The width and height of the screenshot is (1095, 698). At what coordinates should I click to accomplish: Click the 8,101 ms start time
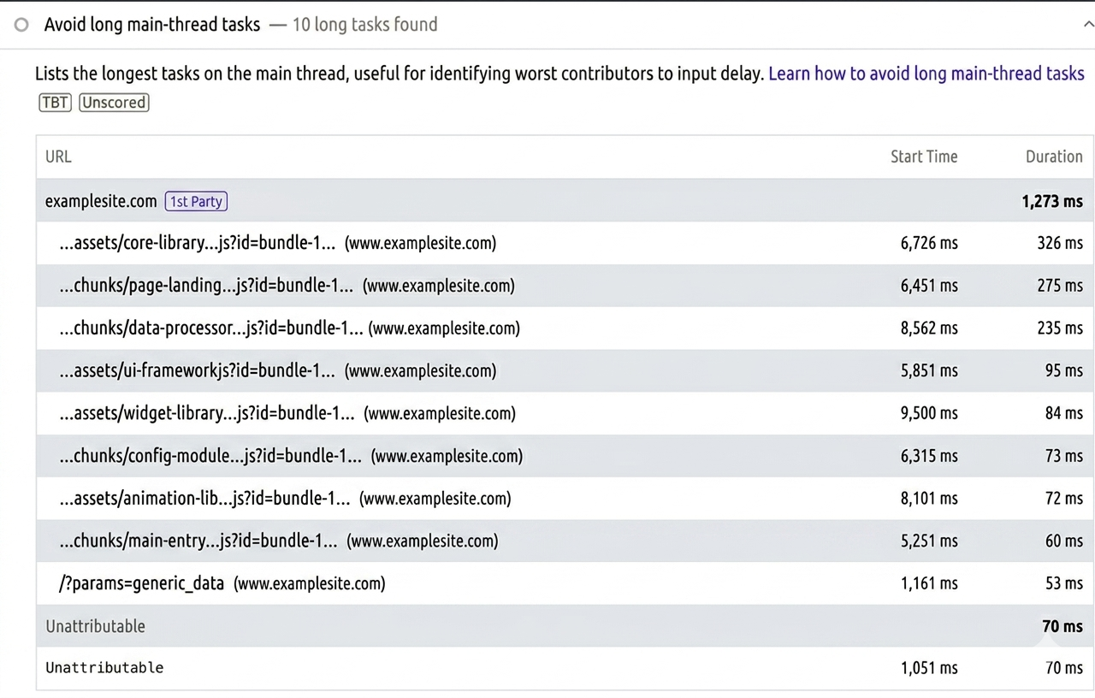point(929,499)
